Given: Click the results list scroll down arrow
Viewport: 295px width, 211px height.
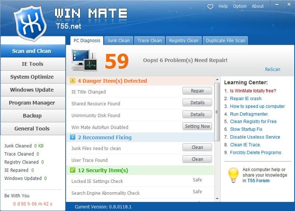Looking at the screenshot, I should (x=217, y=198).
